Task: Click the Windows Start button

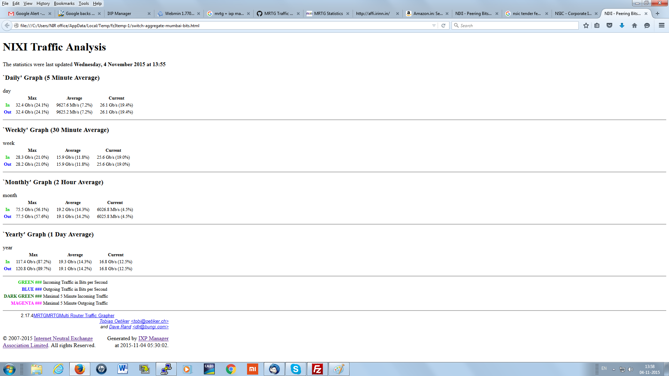Action: [x=9, y=369]
